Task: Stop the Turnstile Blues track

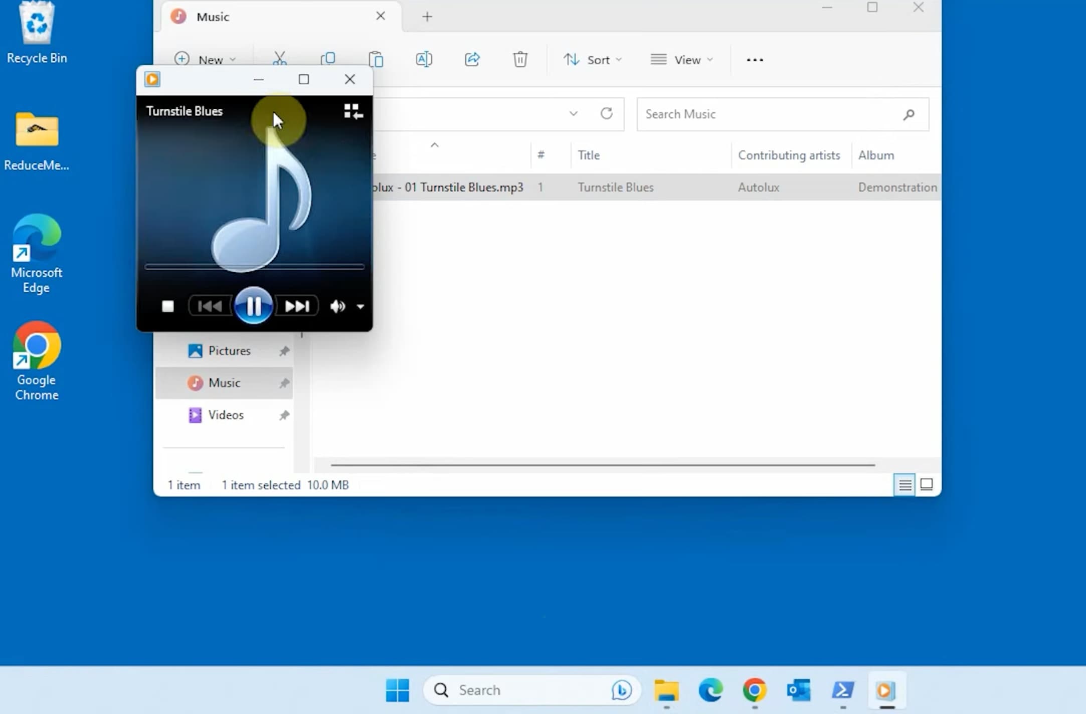Action: (x=167, y=306)
